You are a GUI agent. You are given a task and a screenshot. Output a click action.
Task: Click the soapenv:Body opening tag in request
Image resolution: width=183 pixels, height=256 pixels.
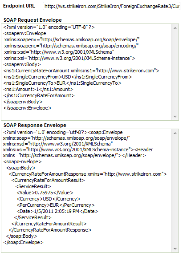pos(22,64)
